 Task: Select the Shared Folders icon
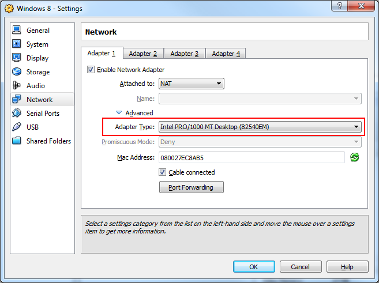(x=16, y=141)
